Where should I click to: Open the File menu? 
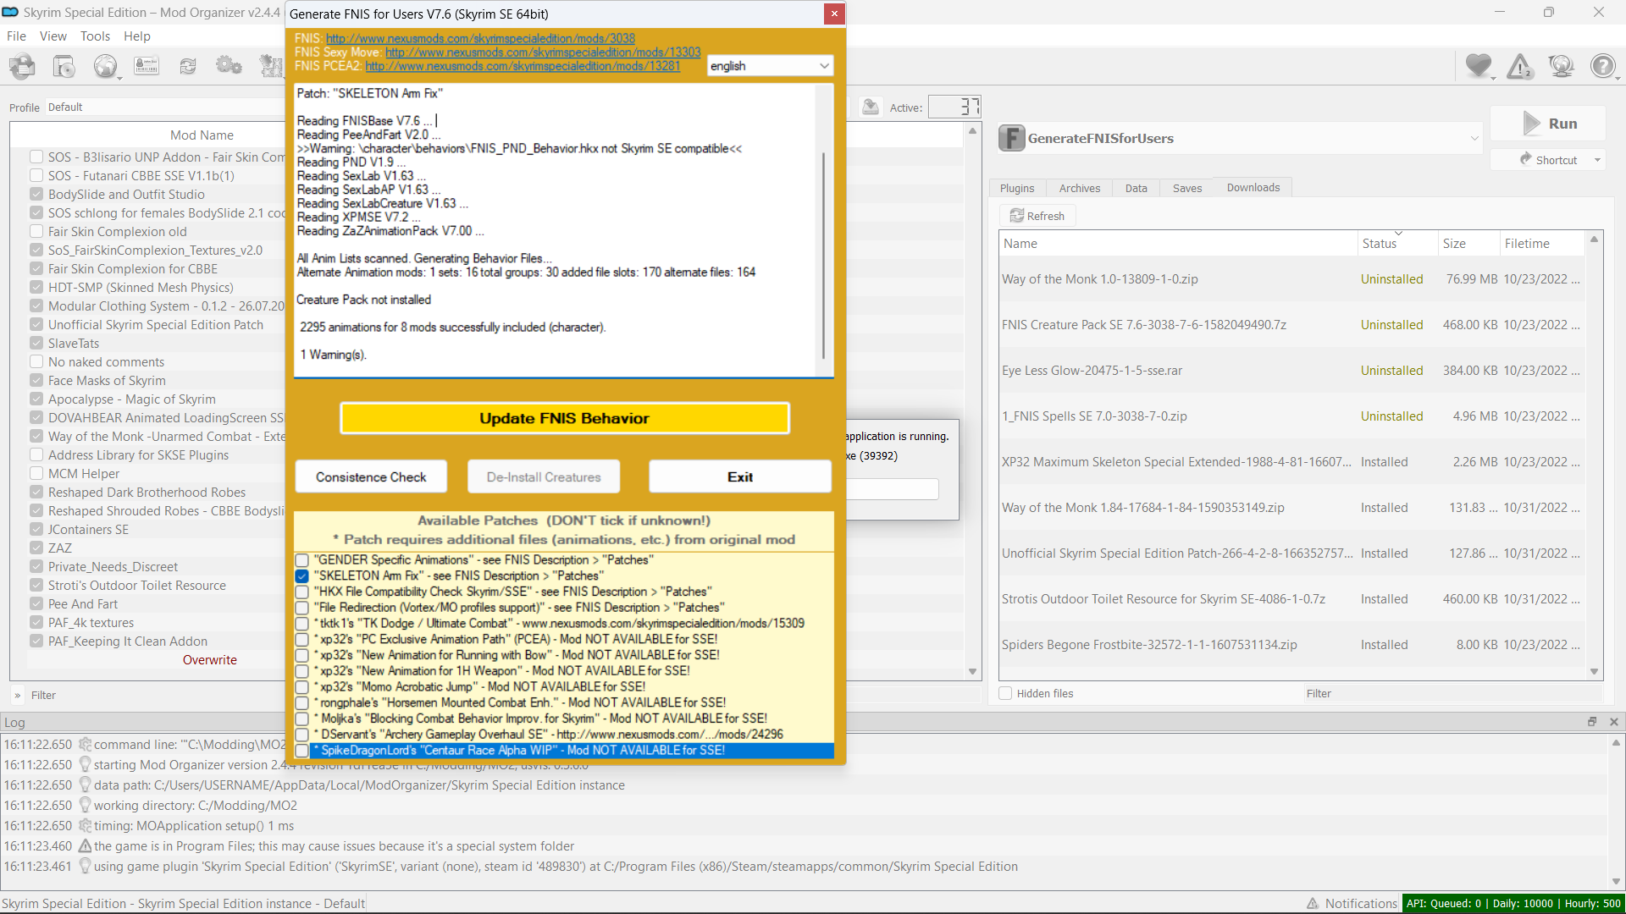coord(16,36)
